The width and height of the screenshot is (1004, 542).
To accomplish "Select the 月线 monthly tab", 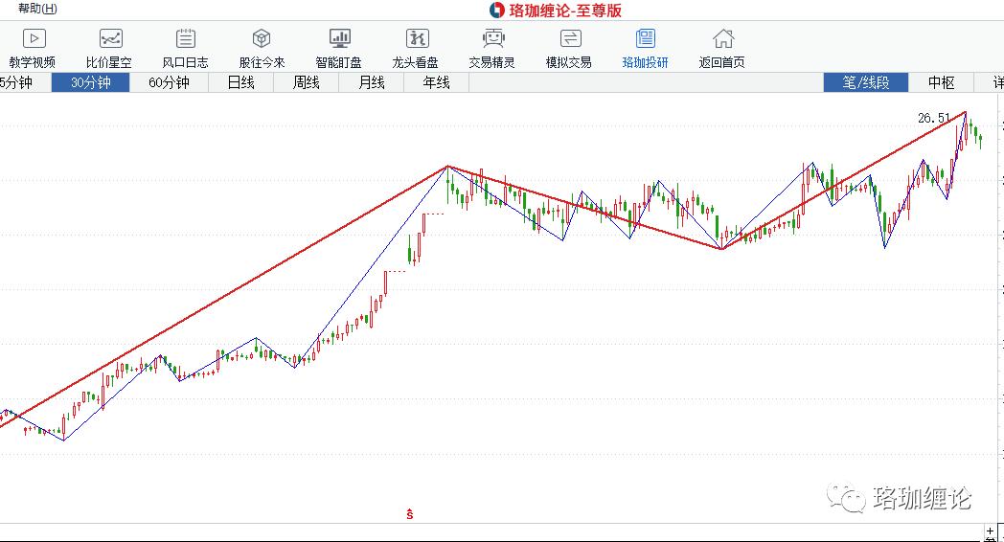I will click(x=371, y=82).
